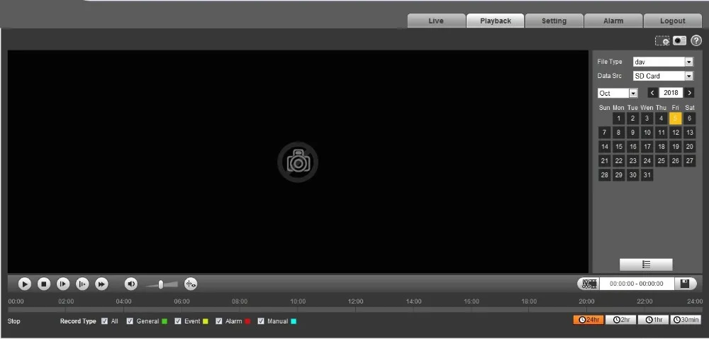Set timeline scale to 30min
Screen dimensions: 709x339
click(686, 320)
